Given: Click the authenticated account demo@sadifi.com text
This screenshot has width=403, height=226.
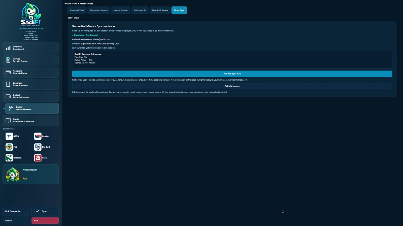Looking at the screenshot, I should 91,39.
